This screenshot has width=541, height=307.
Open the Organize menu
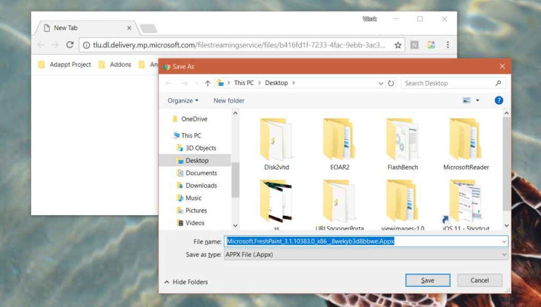click(x=182, y=100)
